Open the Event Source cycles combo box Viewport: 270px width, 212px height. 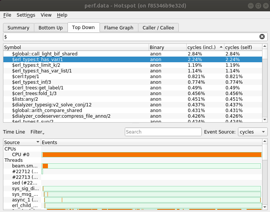pyautogui.click(x=253, y=132)
